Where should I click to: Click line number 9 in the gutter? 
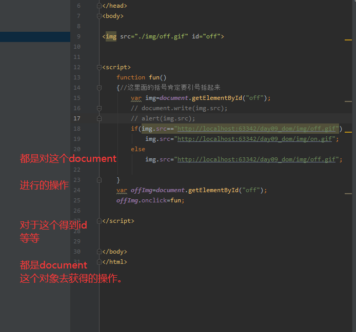[78, 36]
